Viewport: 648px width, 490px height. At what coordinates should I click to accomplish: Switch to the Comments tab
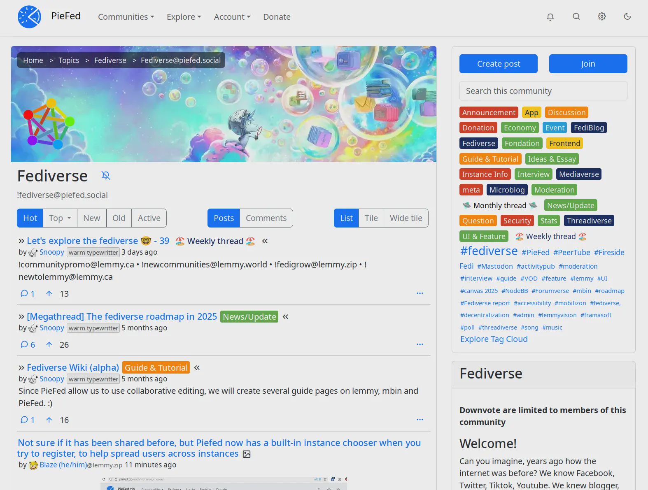[x=266, y=218]
